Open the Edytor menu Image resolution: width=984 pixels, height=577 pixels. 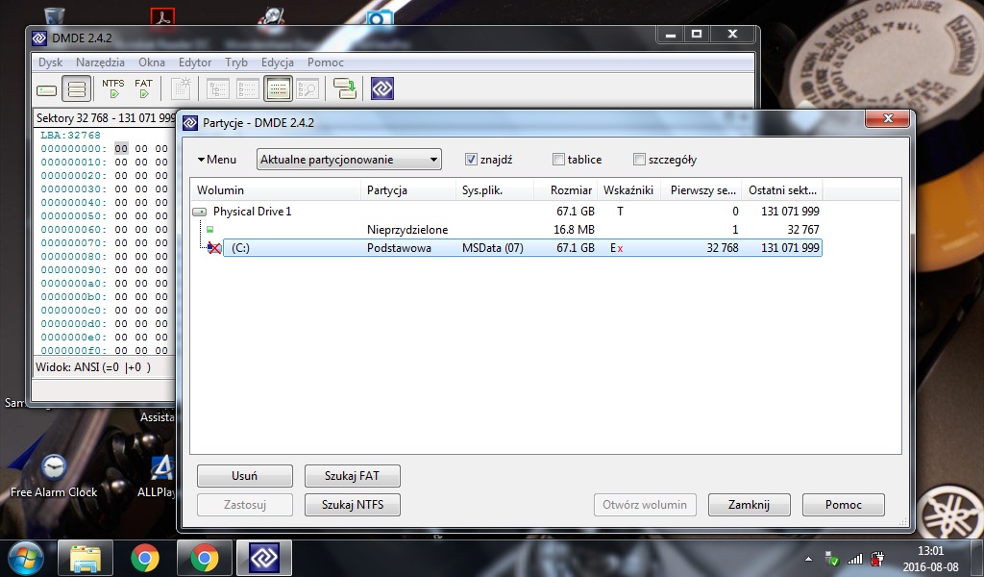[x=194, y=63]
